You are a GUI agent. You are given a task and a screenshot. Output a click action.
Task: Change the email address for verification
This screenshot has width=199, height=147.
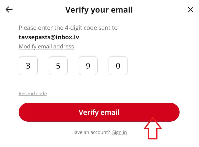pos(46,47)
